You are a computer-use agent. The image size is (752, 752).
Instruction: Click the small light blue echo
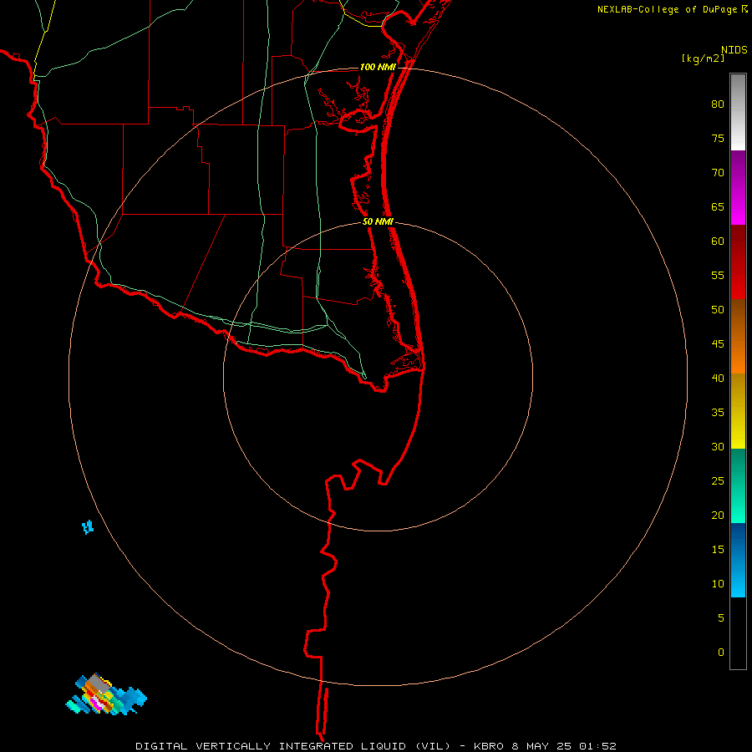coord(87,527)
